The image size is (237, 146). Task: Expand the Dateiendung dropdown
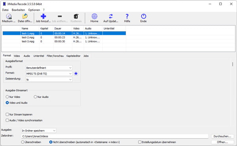pyautogui.click(x=49, y=80)
